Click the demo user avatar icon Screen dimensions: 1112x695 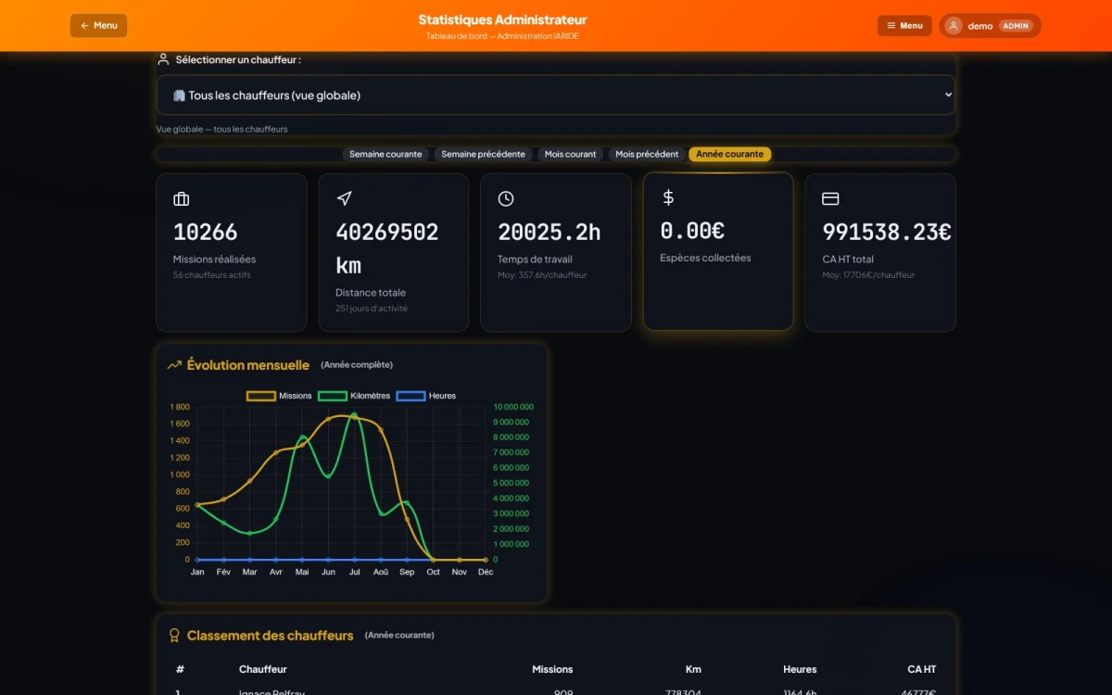[x=954, y=26]
